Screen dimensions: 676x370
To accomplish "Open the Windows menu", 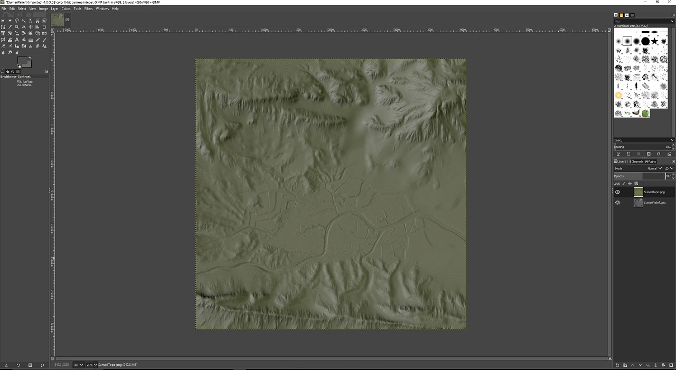I will tap(102, 8).
